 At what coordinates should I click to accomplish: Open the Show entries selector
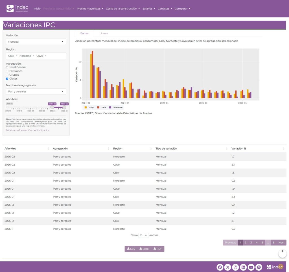pos(144,235)
